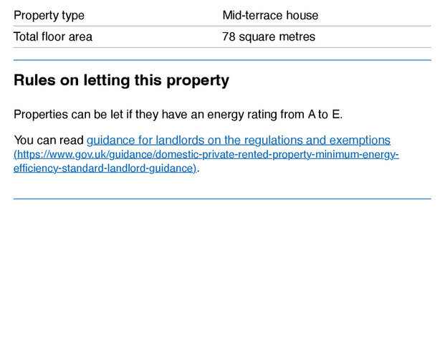445x344 pixels.
Task: Click the grey line under Total floor area row
Action: 222,48
